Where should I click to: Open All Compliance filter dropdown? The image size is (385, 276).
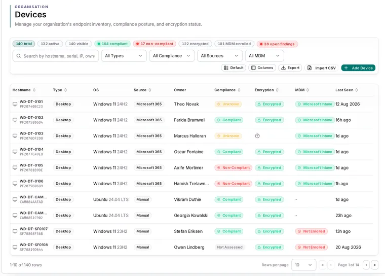[172, 56]
